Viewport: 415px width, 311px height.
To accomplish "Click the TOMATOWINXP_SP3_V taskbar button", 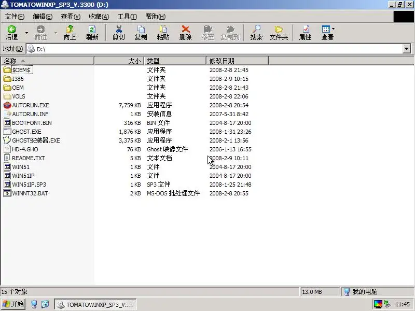I will 95,304.
